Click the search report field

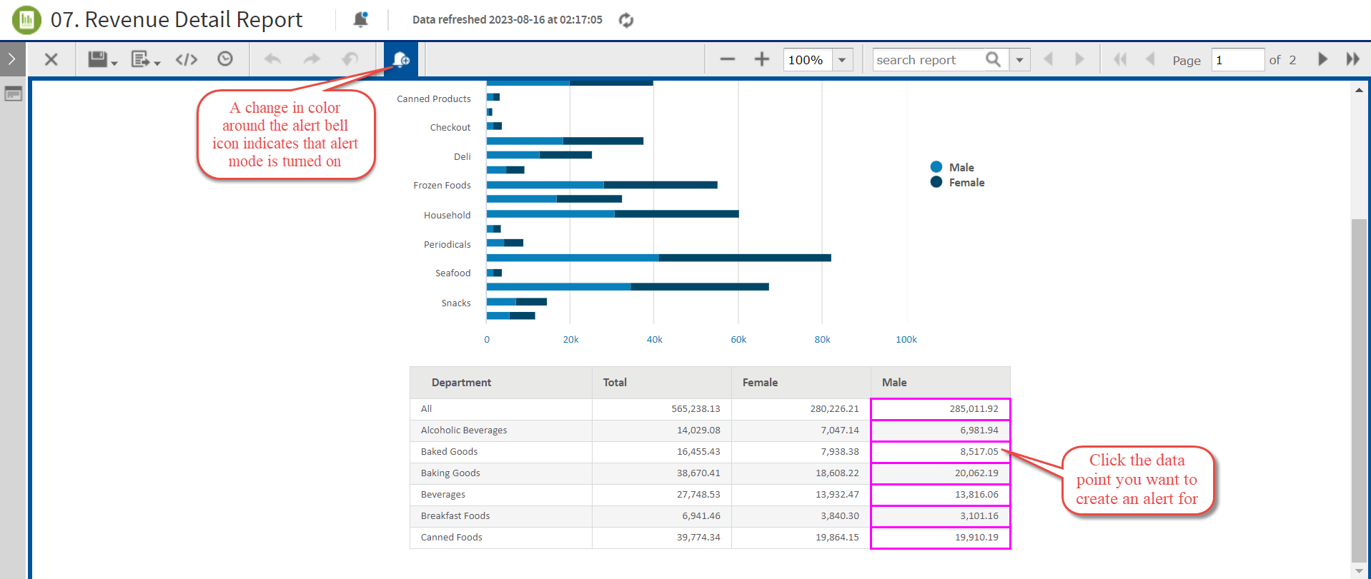pyautogui.click(x=927, y=60)
